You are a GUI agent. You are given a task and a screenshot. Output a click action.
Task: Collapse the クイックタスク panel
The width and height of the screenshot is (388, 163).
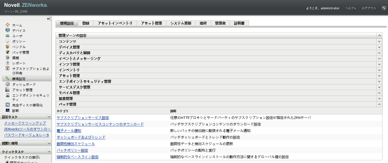coord(49,152)
